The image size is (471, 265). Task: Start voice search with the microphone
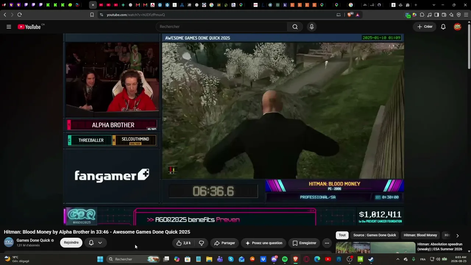pyautogui.click(x=312, y=26)
